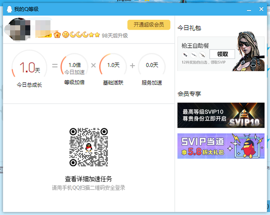Click the 服务加速 0.0天 circle
Screen dimensions: 270x215
(x=152, y=66)
